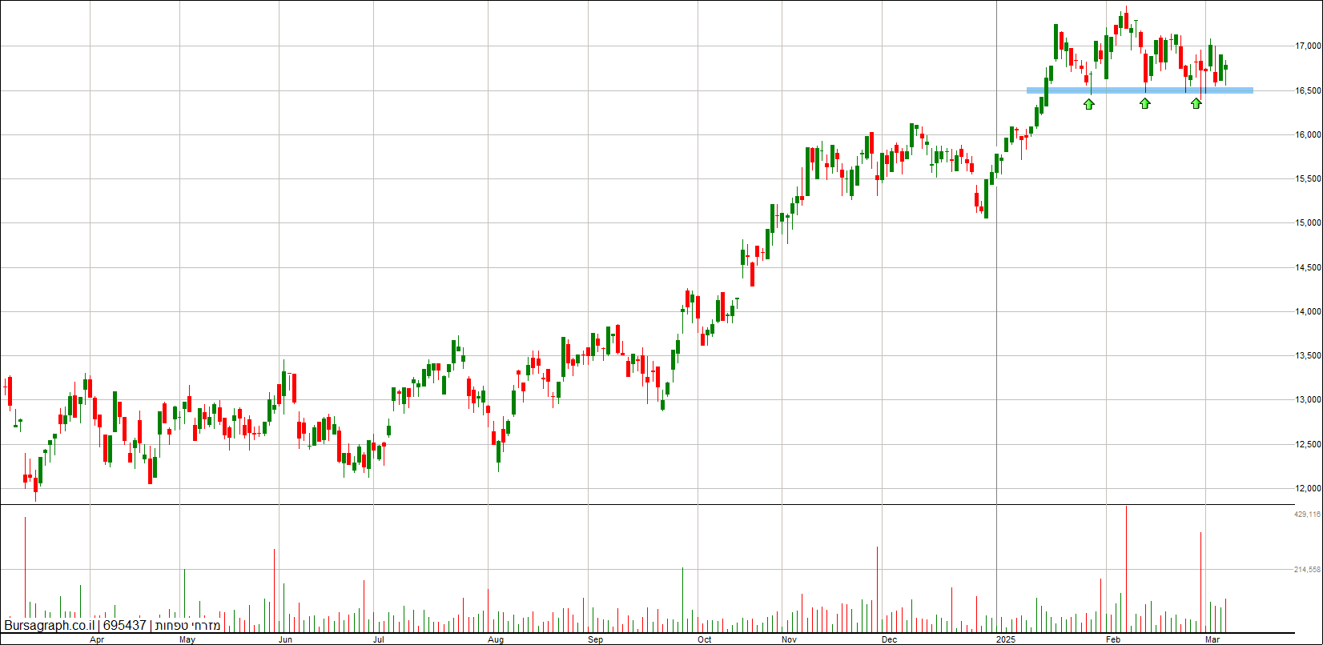This screenshot has height=645, width=1323.
Task: Click the tallest red volume bar in February
Action: 1126,569
